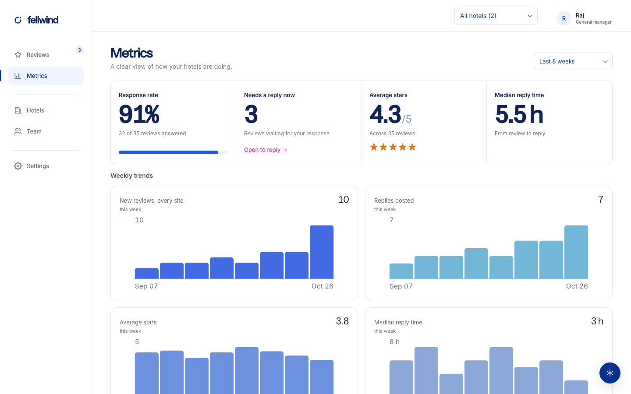Open the All hotels (2) dropdown

point(496,16)
